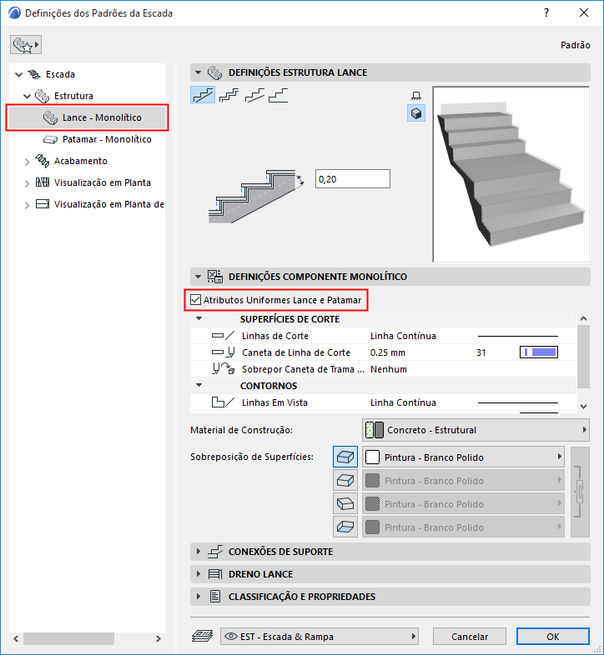
Task: Click Visualização em Planta tree icon
Action: point(43,182)
